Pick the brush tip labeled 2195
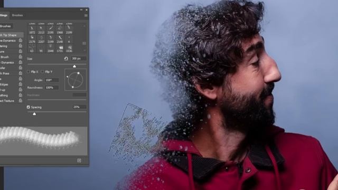 (x=51, y=30)
